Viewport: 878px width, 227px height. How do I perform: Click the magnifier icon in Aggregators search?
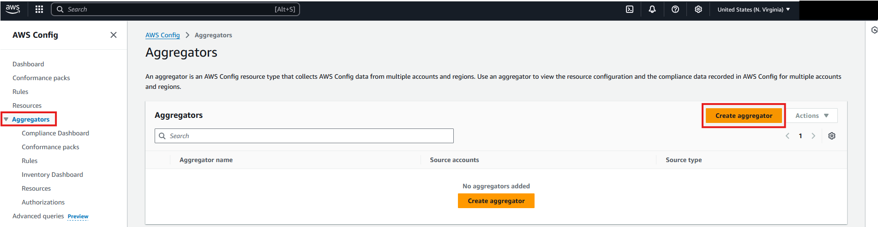coord(162,136)
